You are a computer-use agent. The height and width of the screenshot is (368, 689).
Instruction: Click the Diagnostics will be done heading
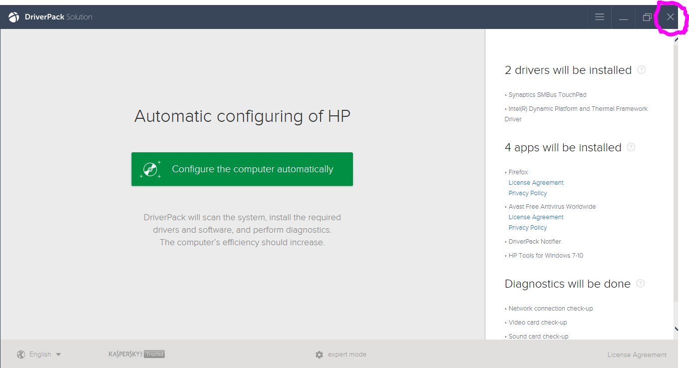point(568,284)
